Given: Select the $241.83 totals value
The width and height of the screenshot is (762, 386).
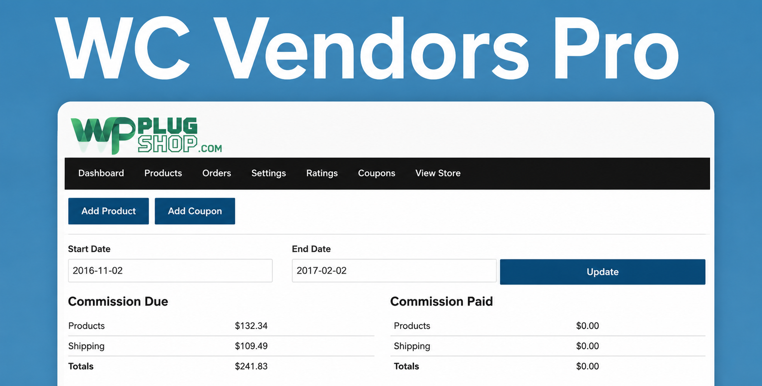Looking at the screenshot, I should (x=251, y=366).
